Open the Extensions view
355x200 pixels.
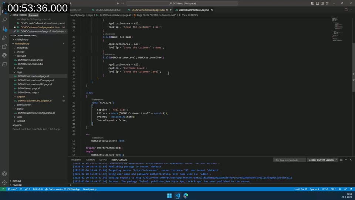(x=4, y=47)
